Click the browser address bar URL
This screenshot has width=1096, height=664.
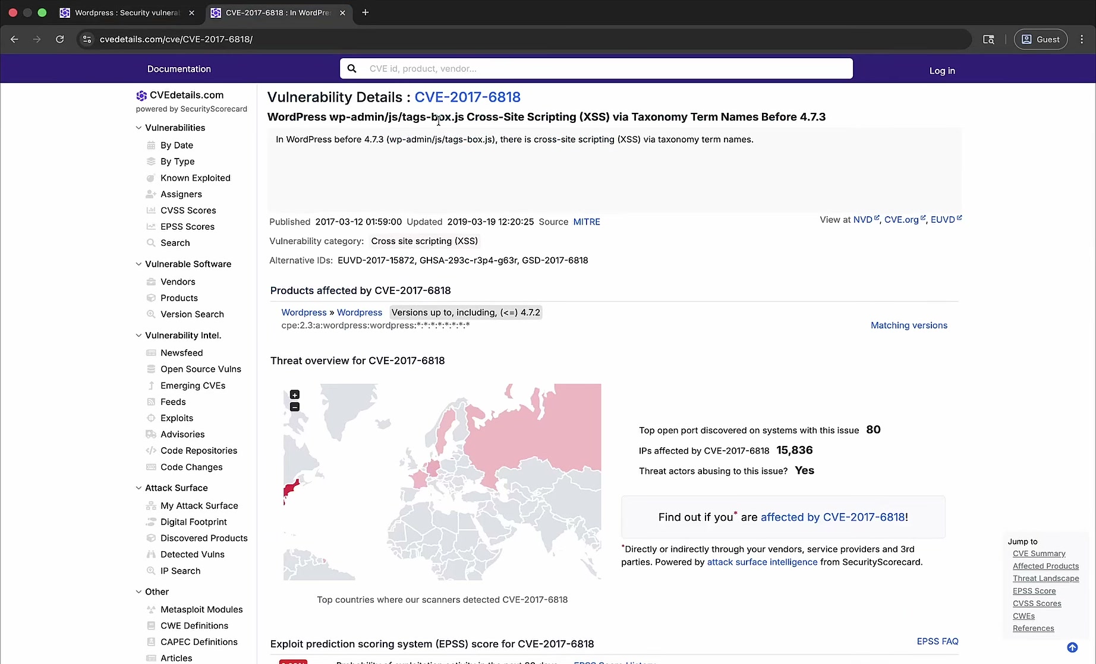point(176,39)
